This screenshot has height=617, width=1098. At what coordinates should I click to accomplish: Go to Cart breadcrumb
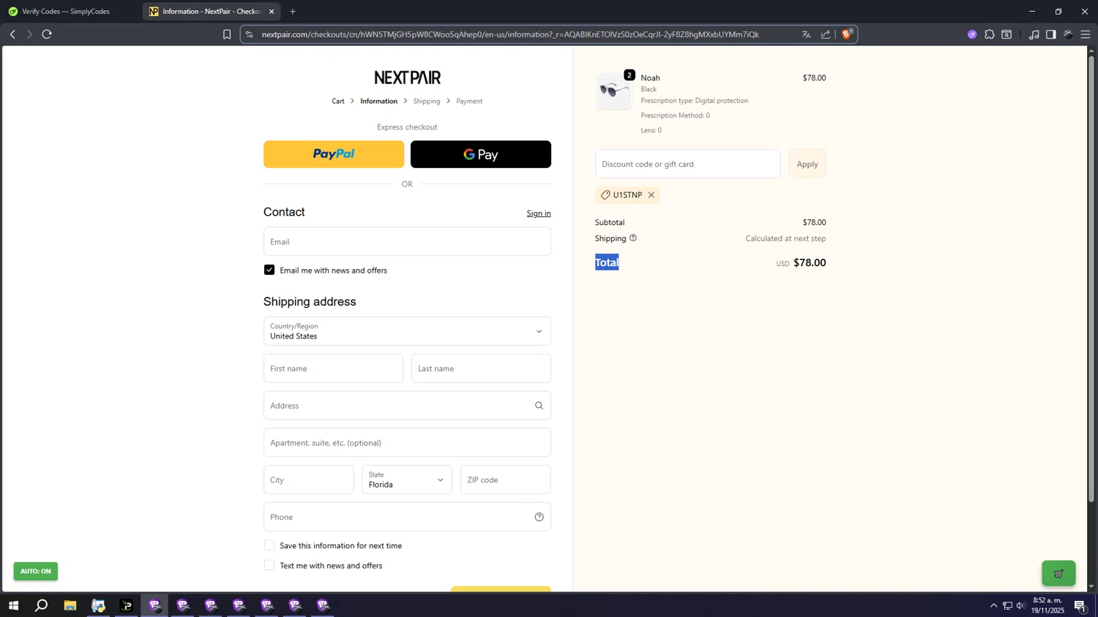338,102
